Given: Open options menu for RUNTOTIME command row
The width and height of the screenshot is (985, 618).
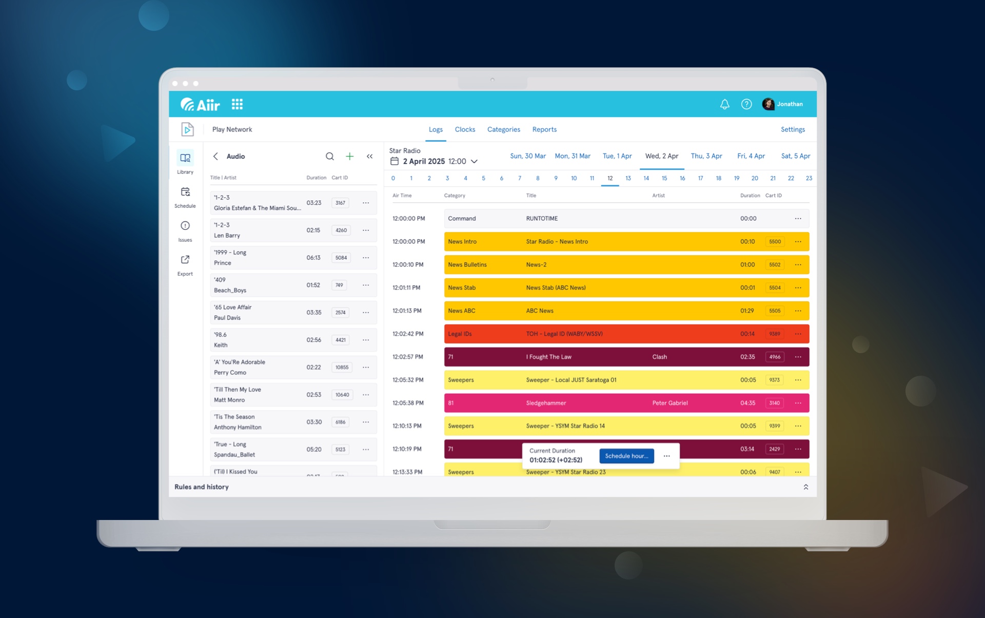Looking at the screenshot, I should [798, 219].
